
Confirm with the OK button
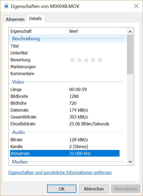[62, 189]
